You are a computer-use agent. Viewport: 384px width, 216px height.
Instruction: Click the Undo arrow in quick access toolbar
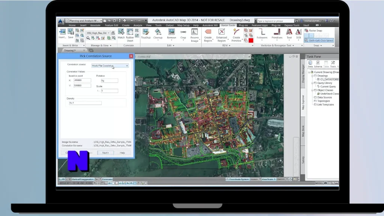(132, 21)
